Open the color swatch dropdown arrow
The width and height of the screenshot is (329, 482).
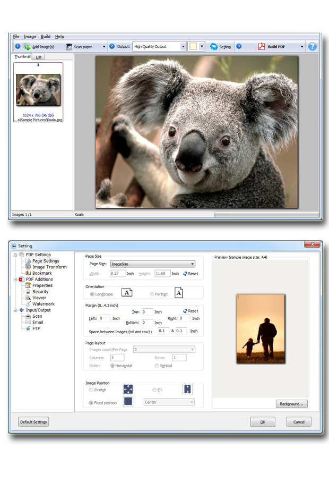coord(202,46)
